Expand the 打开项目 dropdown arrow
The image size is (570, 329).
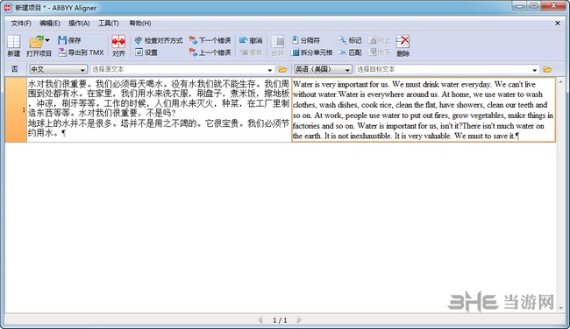tap(47, 40)
